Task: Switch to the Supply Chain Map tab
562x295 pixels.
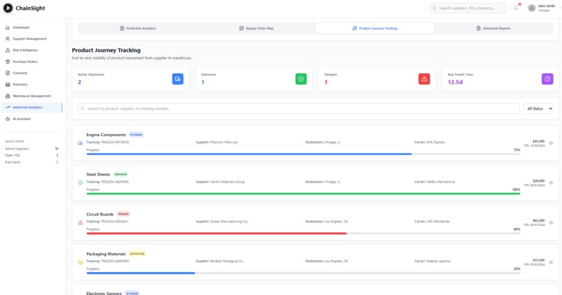Action: (x=257, y=29)
